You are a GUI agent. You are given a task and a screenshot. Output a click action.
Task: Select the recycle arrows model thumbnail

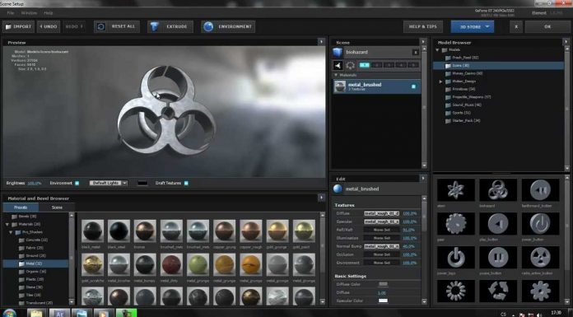pos(498,291)
